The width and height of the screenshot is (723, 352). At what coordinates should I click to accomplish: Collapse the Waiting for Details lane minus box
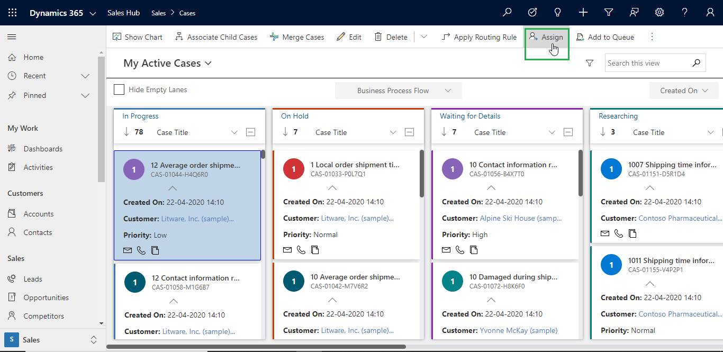tap(568, 132)
